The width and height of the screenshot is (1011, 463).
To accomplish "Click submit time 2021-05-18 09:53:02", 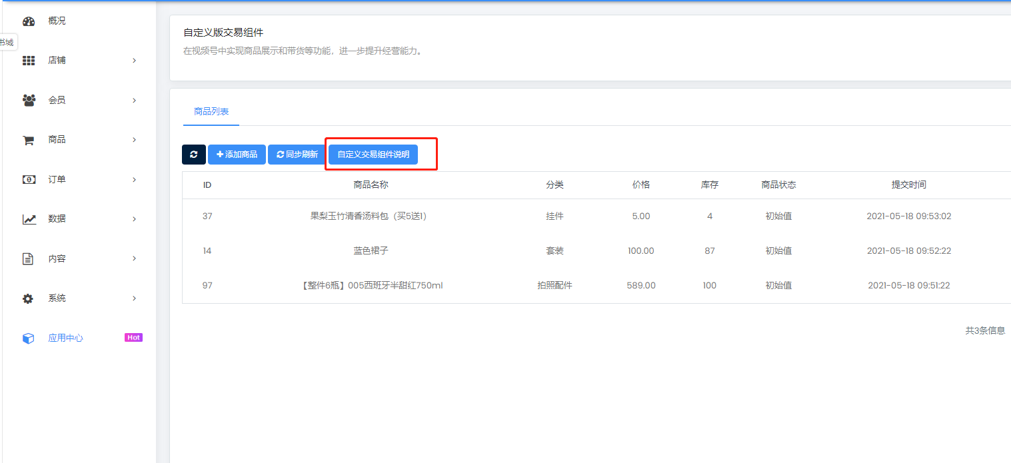I will [909, 217].
